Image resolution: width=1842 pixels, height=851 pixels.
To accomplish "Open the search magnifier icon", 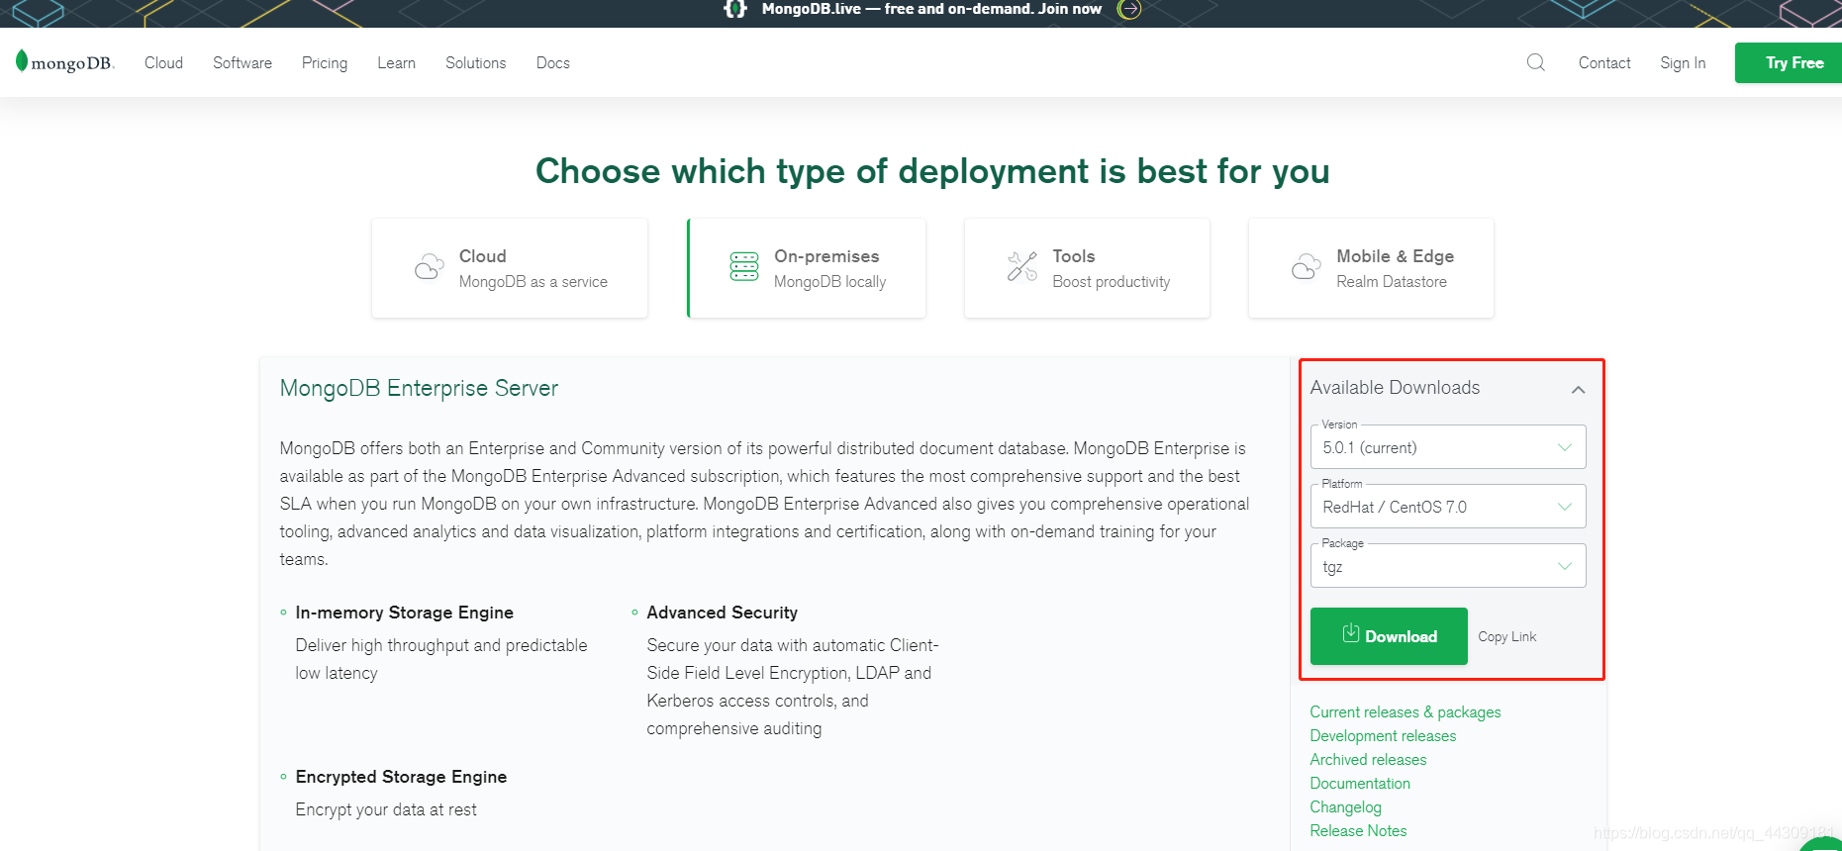I will (1536, 62).
